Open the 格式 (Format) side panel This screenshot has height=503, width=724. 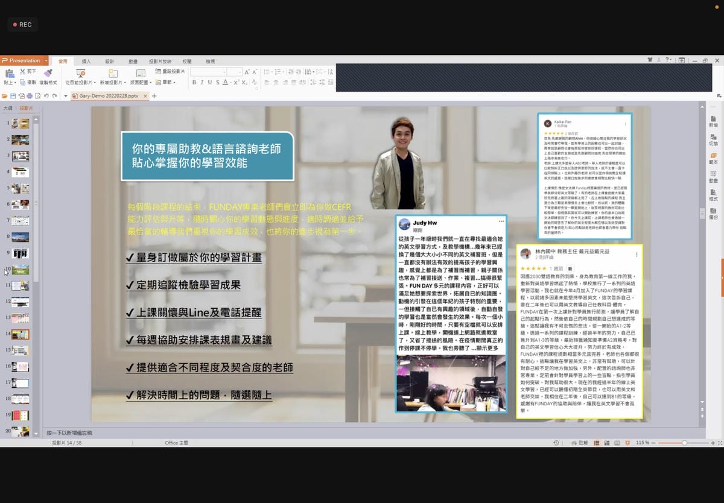[713, 195]
